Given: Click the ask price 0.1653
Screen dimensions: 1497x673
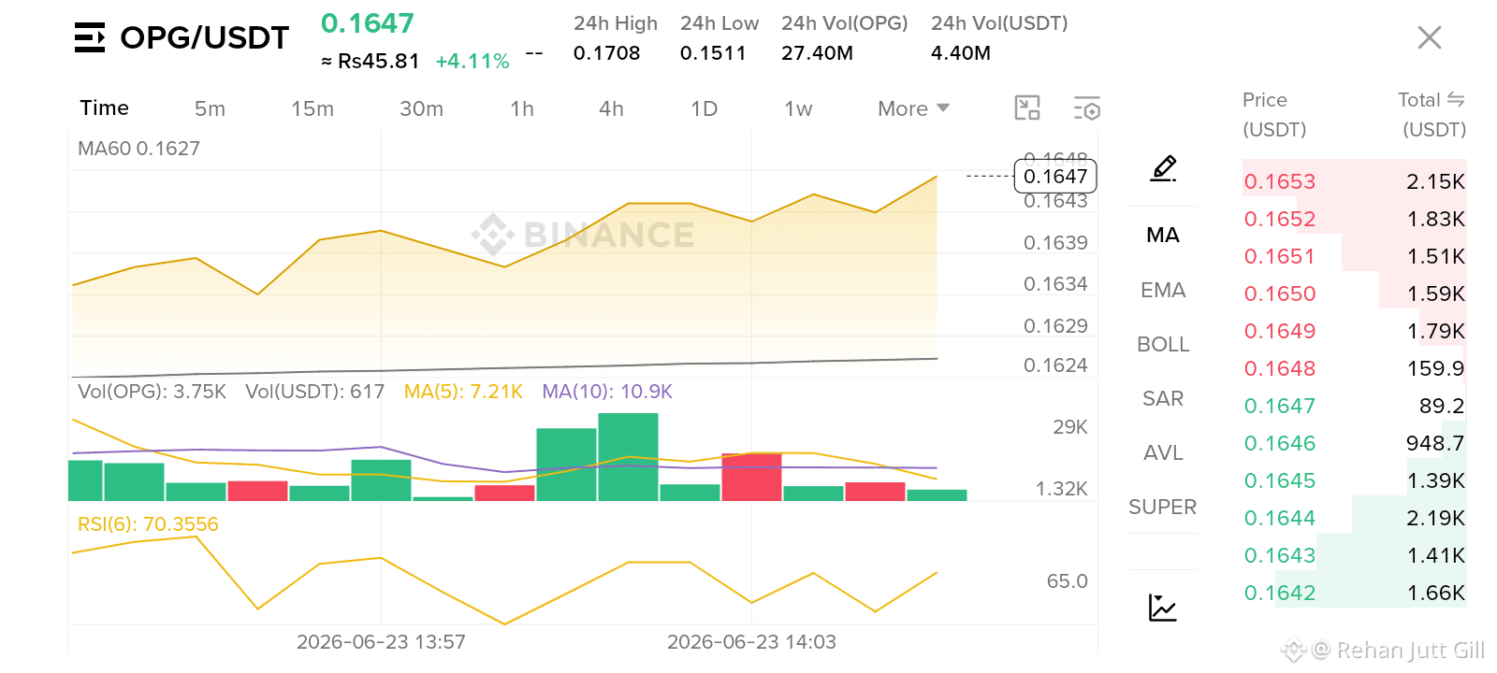Looking at the screenshot, I should 1280,181.
